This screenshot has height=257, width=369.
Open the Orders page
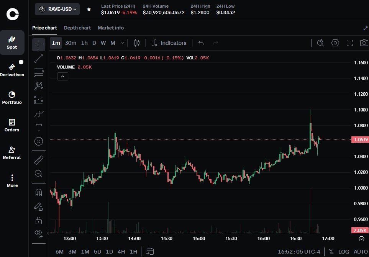12,125
